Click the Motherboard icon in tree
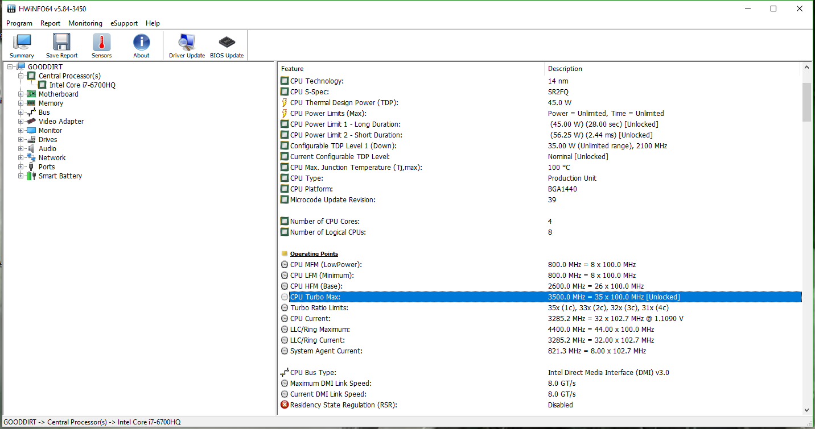 [31, 94]
